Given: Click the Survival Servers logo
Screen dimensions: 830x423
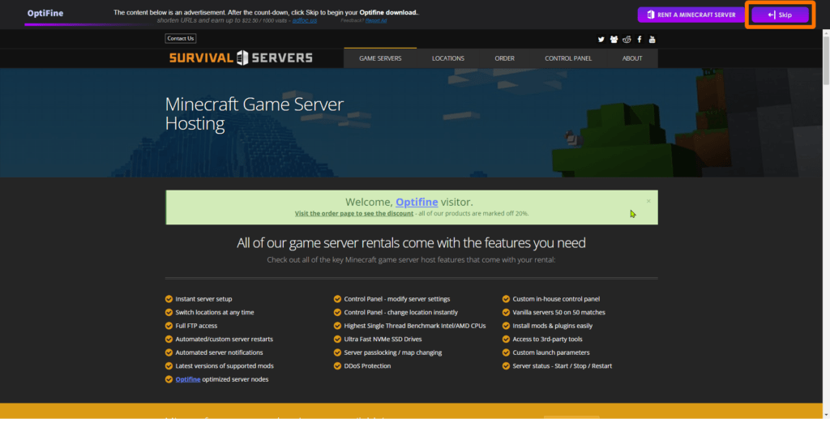Looking at the screenshot, I should (241, 58).
